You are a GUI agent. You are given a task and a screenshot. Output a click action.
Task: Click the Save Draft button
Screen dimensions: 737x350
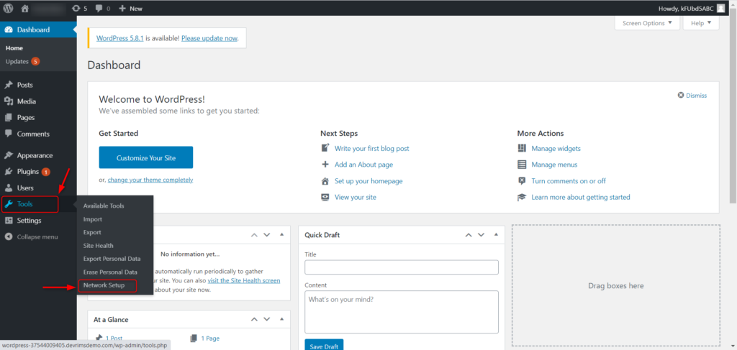(325, 346)
